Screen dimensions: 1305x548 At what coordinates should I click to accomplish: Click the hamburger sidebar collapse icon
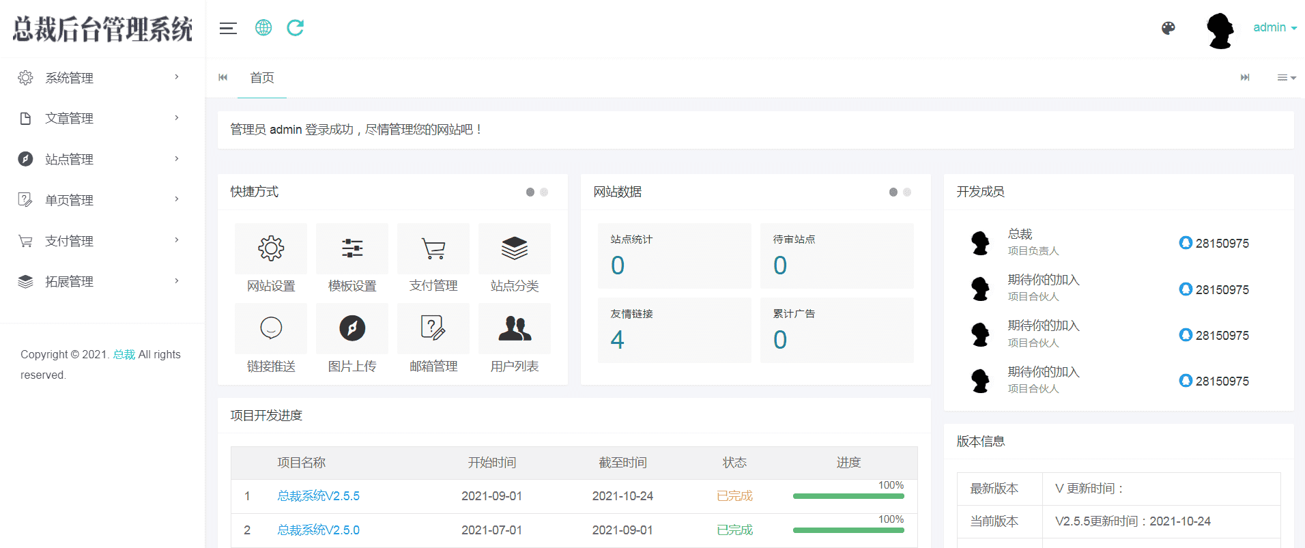point(228,28)
